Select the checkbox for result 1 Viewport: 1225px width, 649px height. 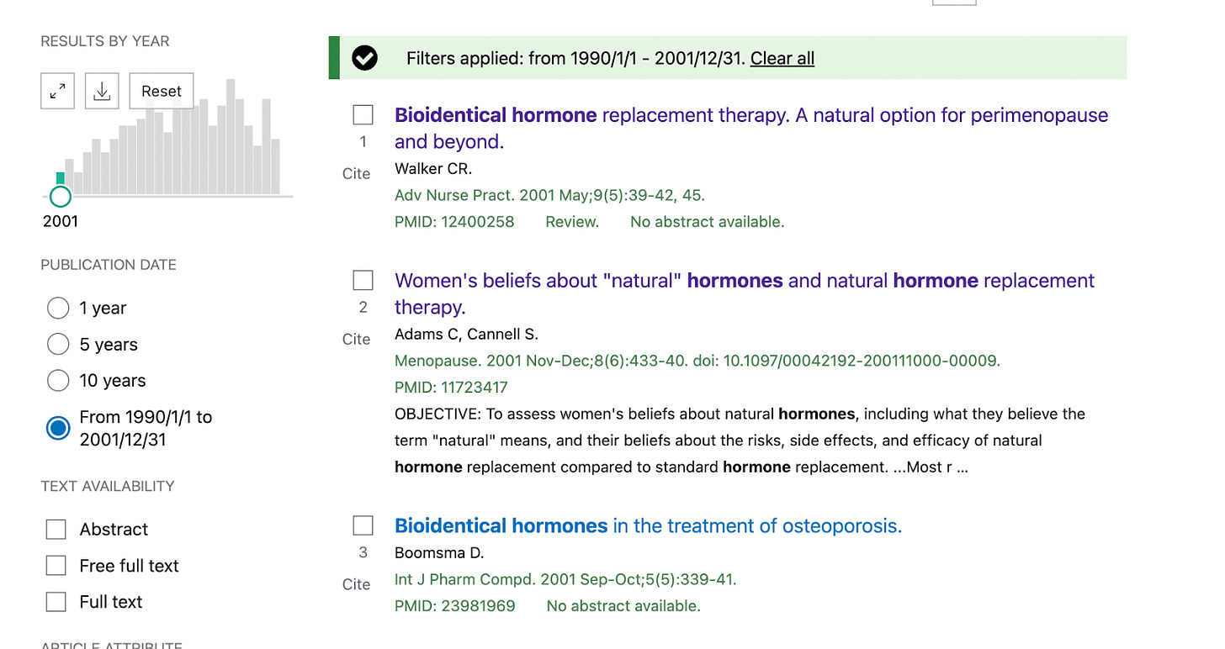click(363, 114)
